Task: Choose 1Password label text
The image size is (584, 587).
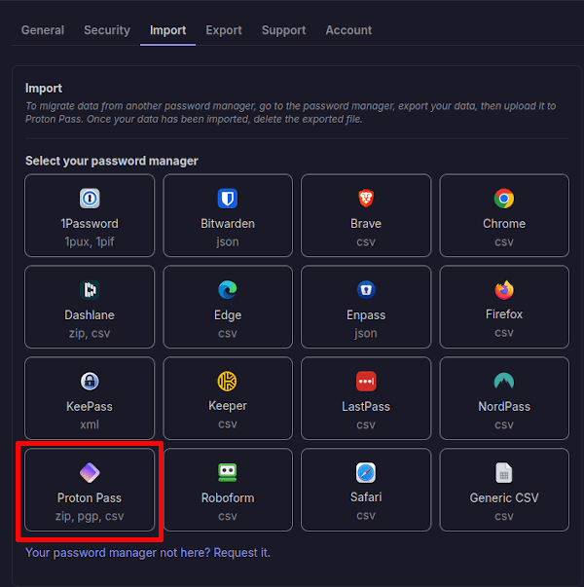Action: pos(90,224)
